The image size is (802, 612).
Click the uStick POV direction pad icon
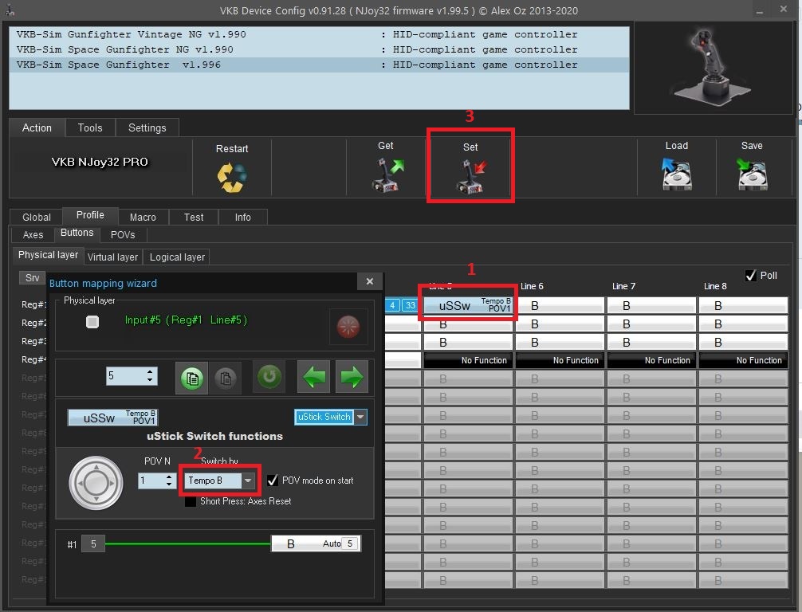pyautogui.click(x=96, y=483)
